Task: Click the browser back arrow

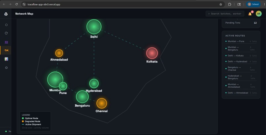Action: (4, 4)
